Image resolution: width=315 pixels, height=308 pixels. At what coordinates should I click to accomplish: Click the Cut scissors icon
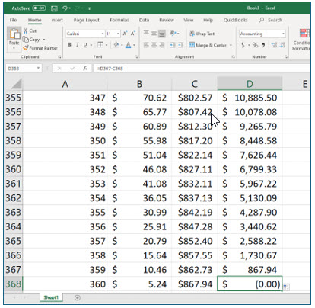(x=26, y=31)
